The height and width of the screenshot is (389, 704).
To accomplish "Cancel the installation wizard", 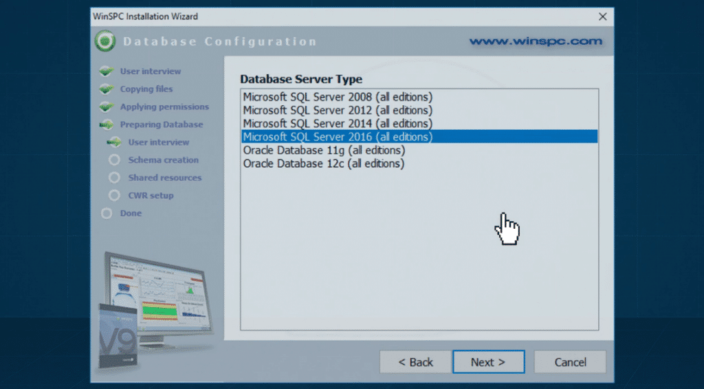I will 570,362.
